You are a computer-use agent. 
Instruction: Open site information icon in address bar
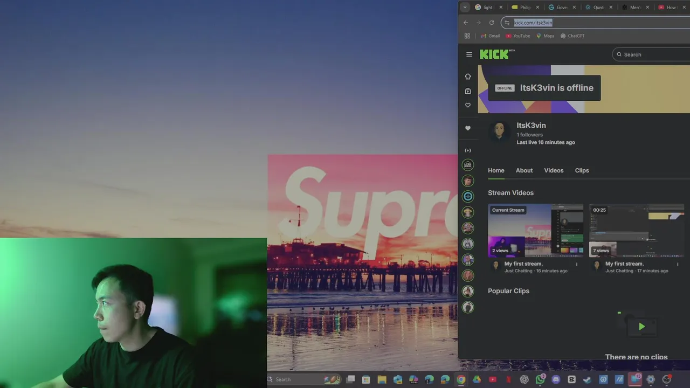(507, 23)
